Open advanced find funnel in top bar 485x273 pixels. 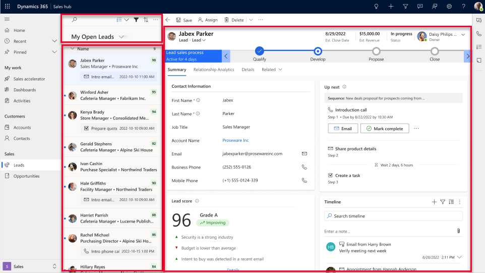coord(405,6)
